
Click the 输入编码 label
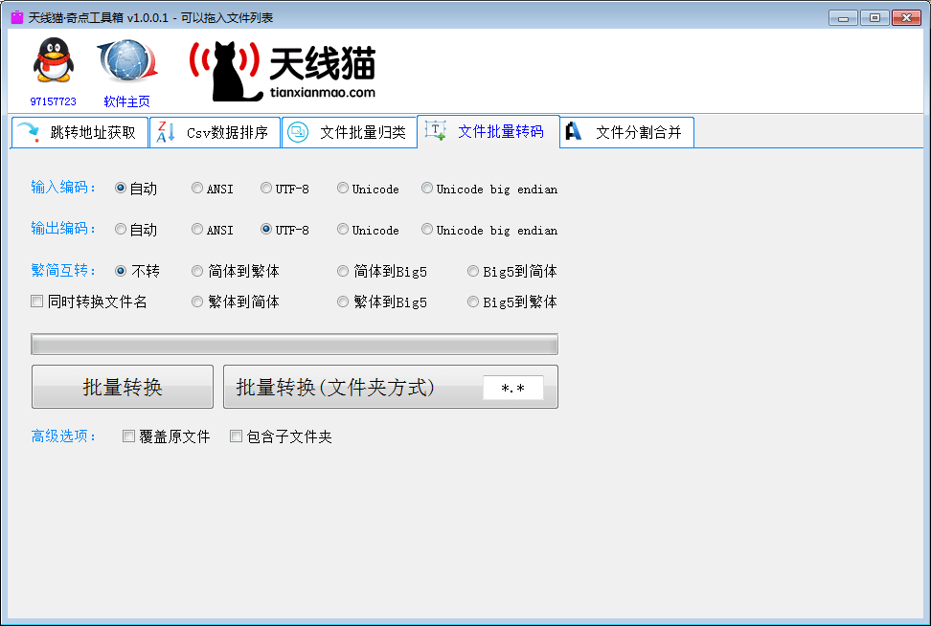tap(63, 188)
